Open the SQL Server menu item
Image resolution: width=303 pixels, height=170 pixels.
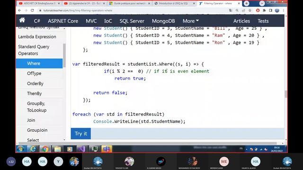(132, 21)
